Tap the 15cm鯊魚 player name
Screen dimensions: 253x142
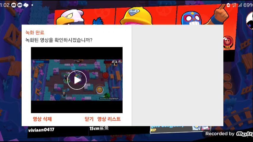(x=99, y=128)
